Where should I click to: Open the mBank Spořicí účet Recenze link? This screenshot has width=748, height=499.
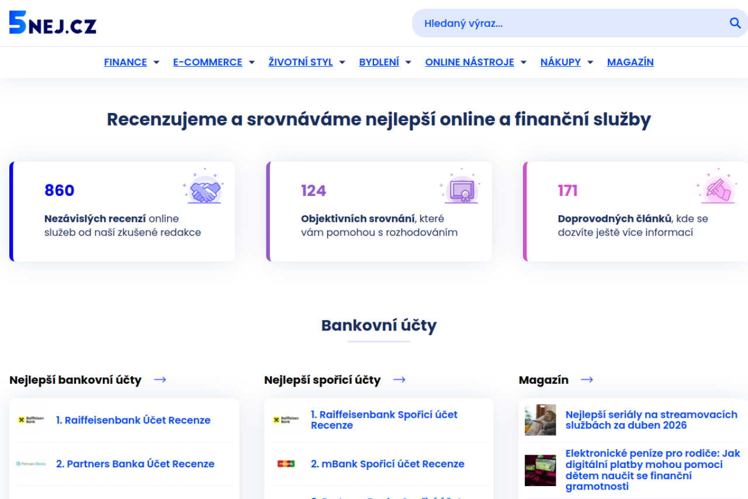coord(387,464)
